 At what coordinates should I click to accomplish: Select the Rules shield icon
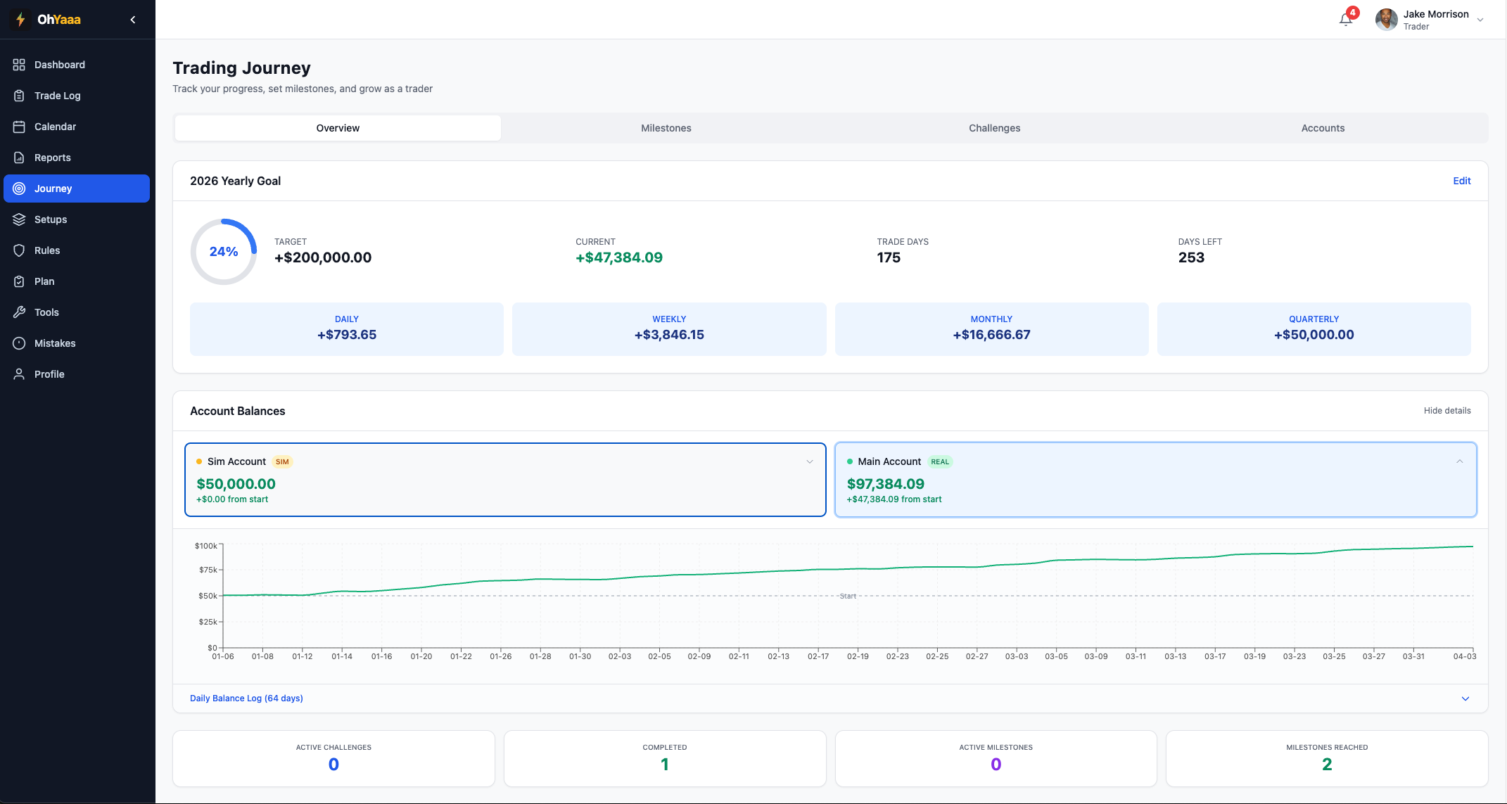[x=19, y=250]
